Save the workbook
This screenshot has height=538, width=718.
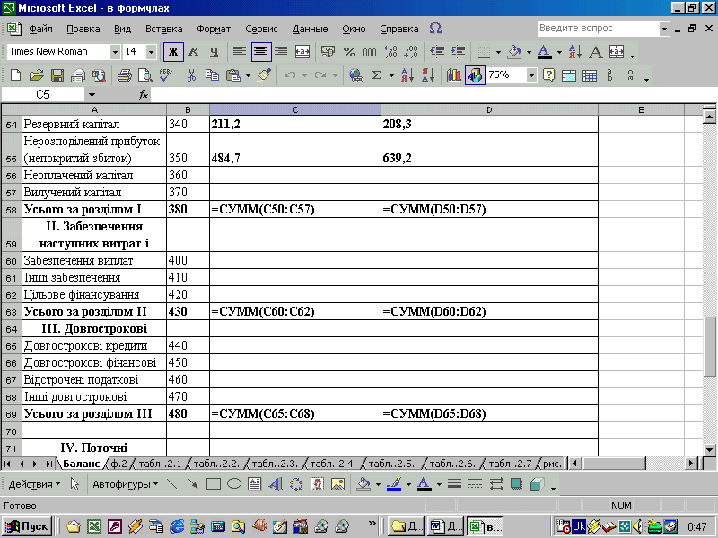57,75
